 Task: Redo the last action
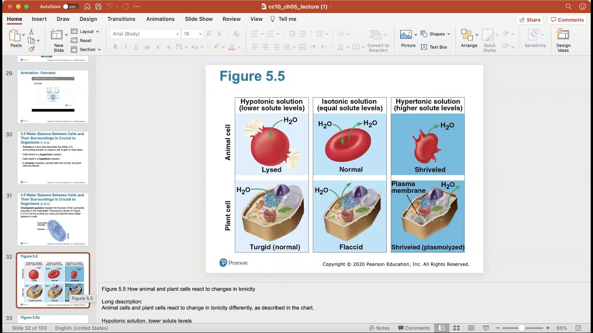tap(125, 6)
